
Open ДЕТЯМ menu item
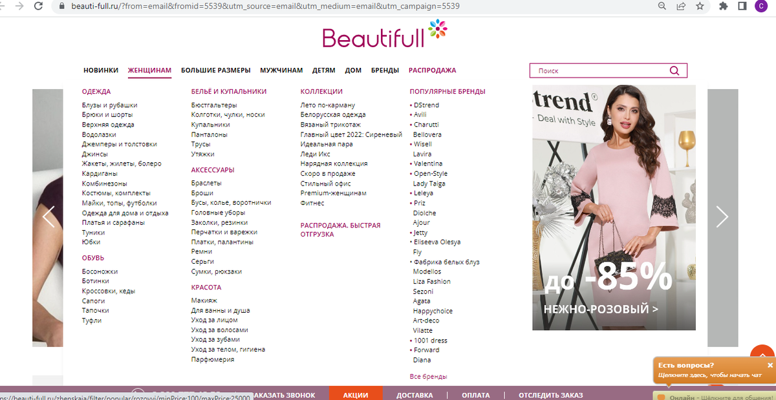point(324,70)
